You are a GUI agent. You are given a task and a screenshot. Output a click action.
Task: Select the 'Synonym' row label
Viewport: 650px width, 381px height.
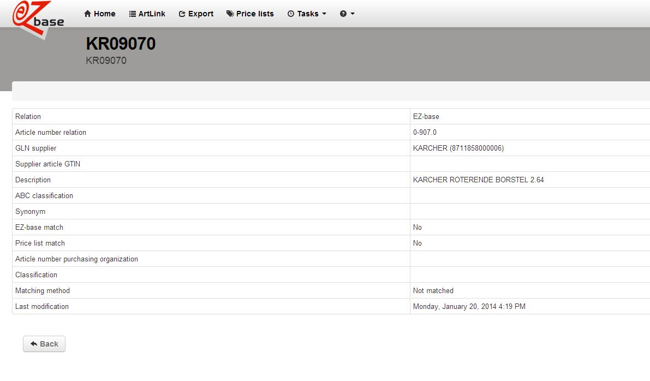pos(30,211)
